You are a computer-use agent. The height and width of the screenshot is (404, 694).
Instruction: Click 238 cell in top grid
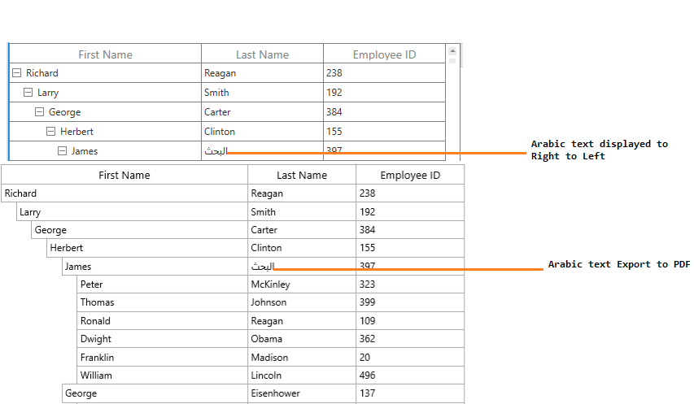(x=384, y=73)
